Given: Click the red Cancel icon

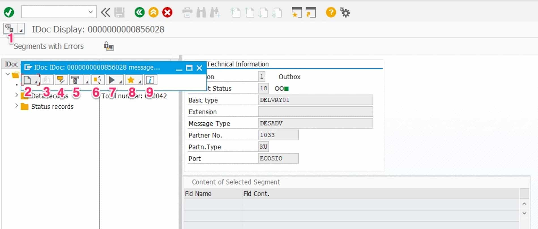Looking at the screenshot, I should [x=167, y=12].
